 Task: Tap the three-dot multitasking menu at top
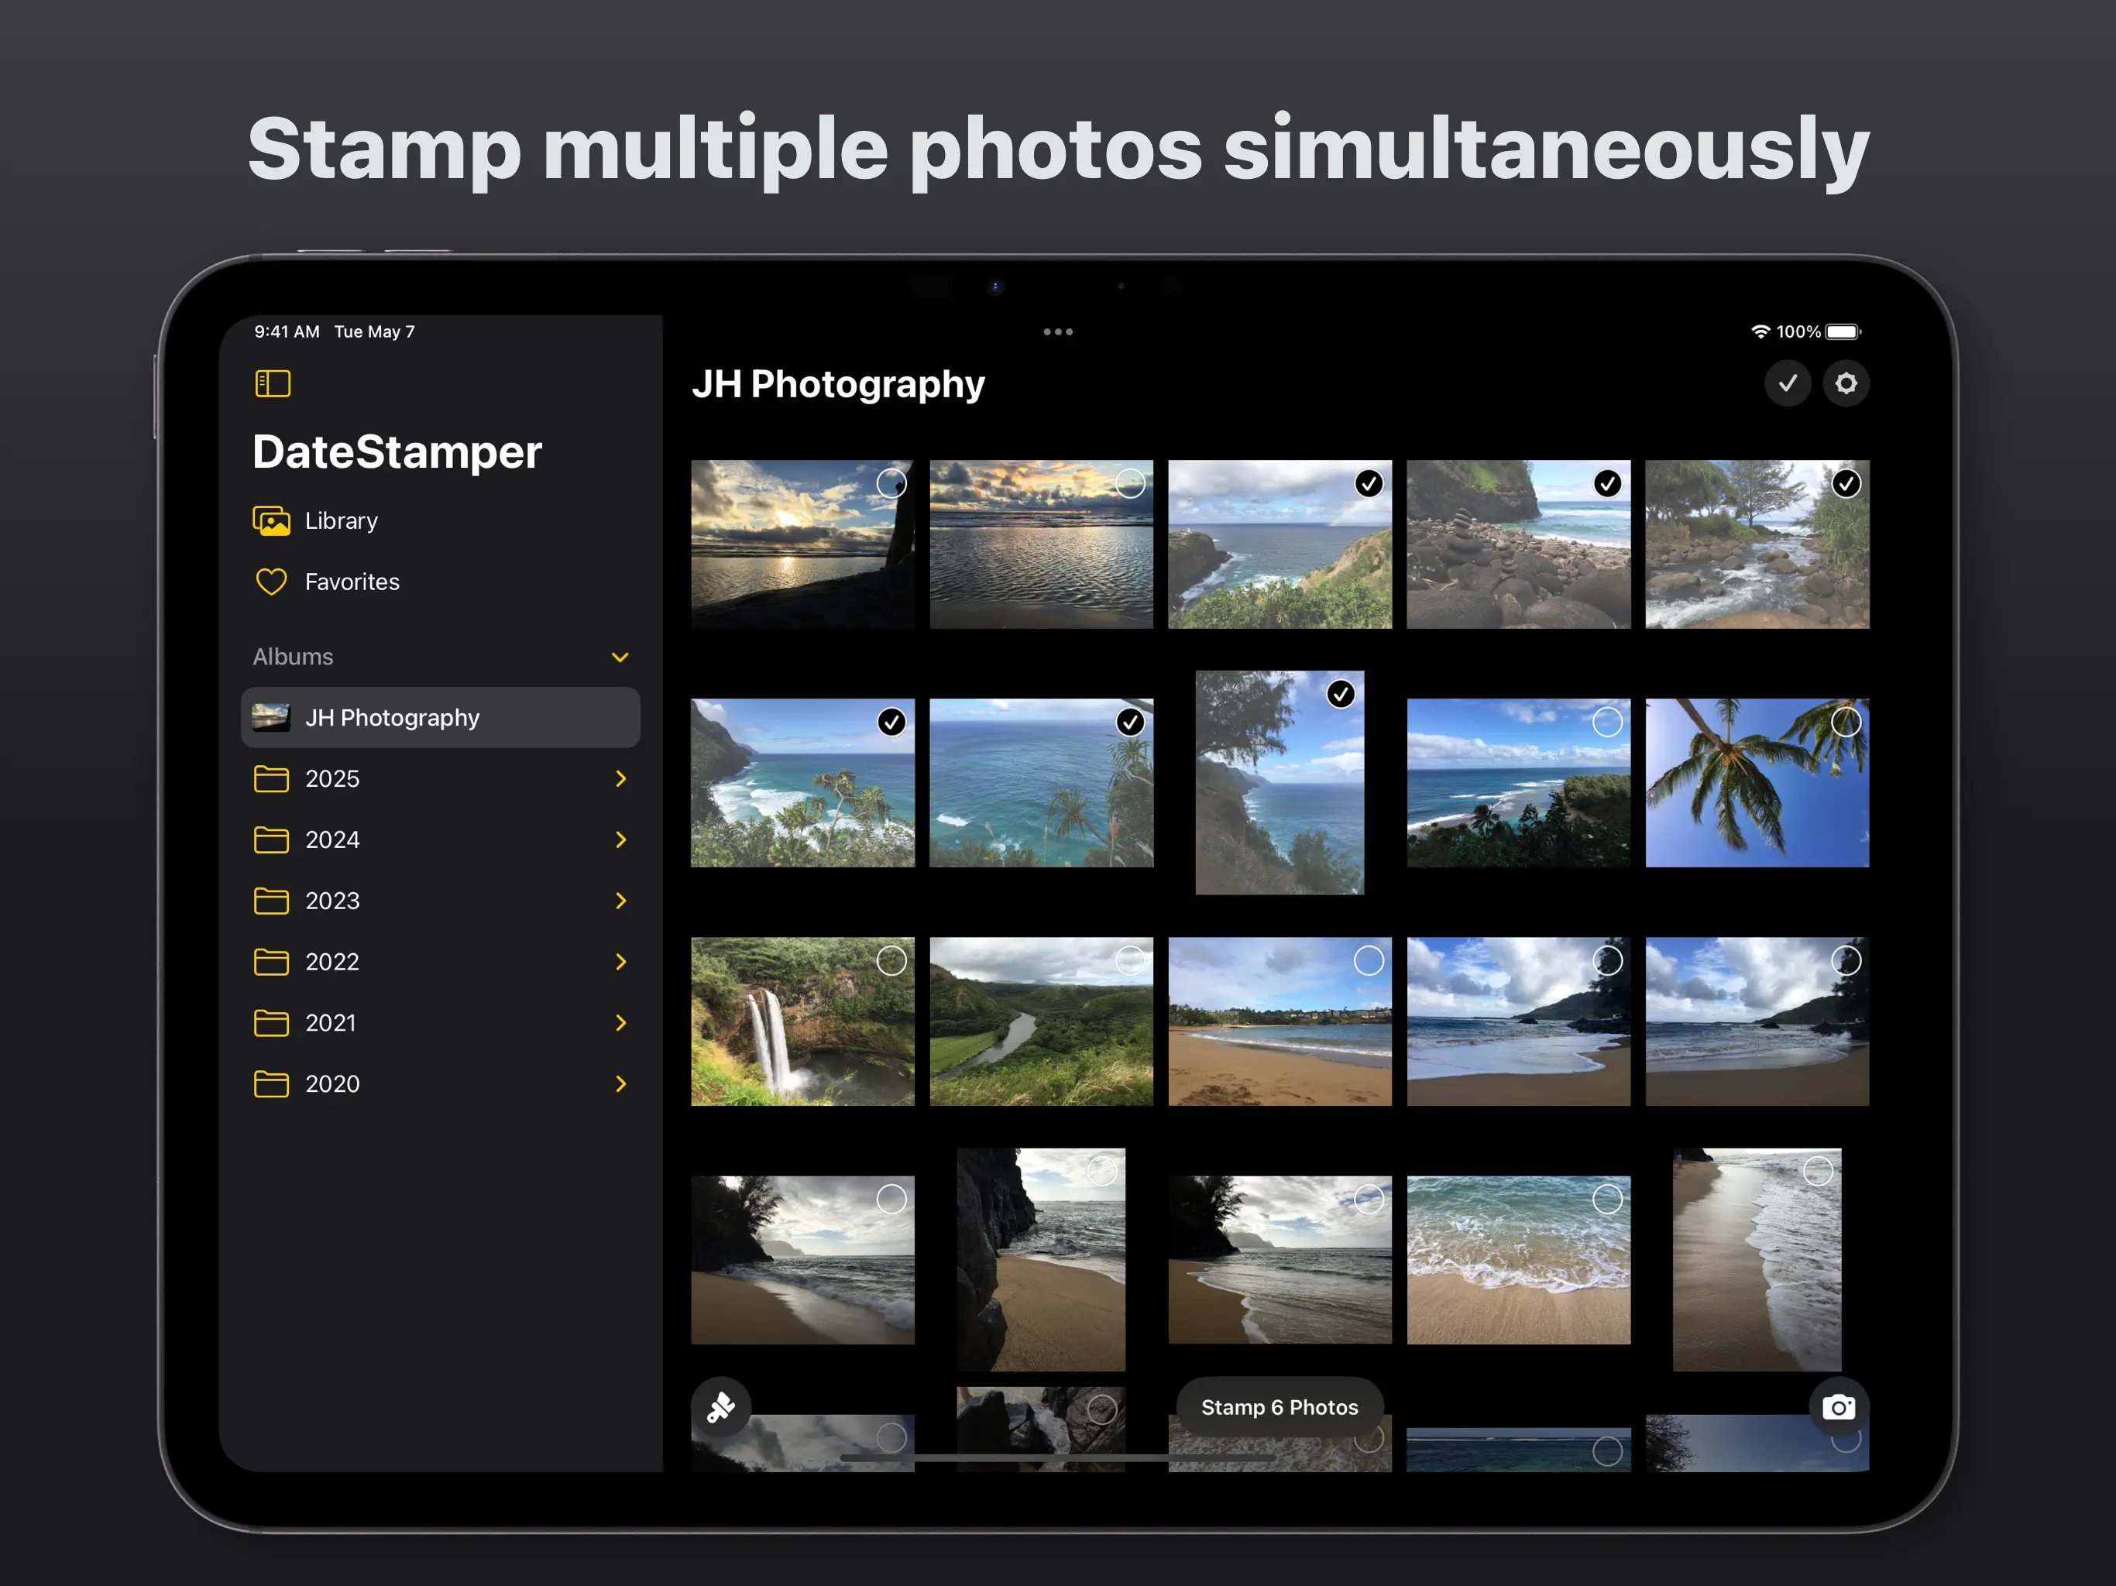point(1057,332)
